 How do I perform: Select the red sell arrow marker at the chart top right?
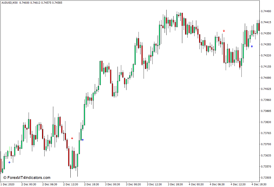coord(224,31)
